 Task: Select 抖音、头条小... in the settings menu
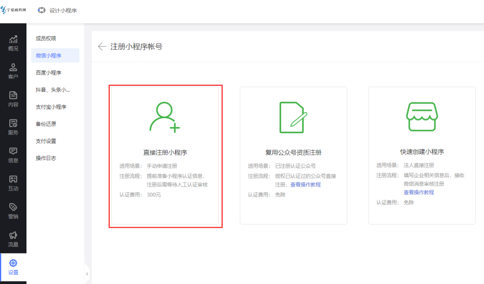(53, 89)
